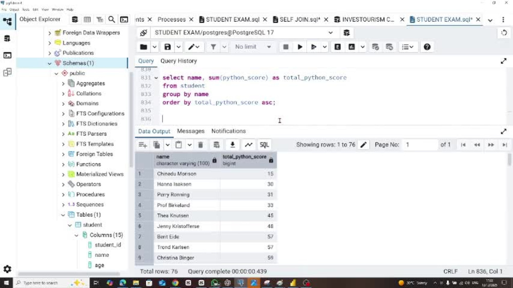Switch to Messages tab

(191, 131)
